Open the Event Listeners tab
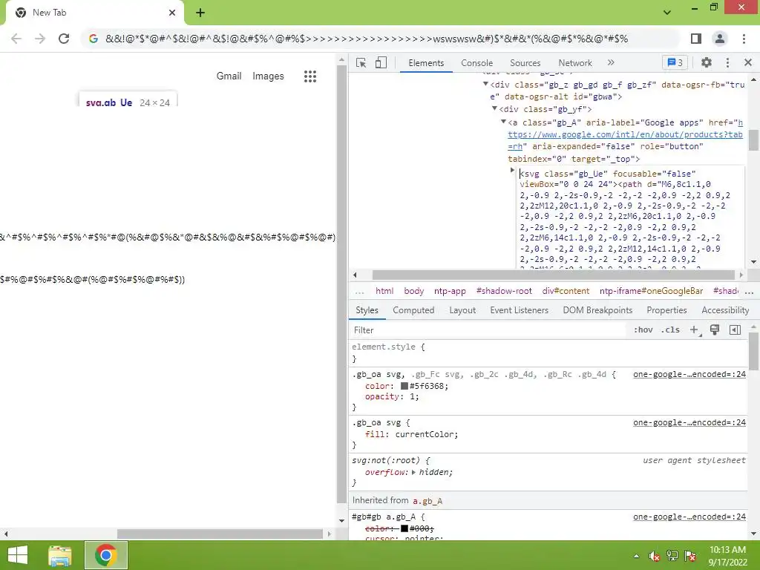Viewport: 760px width, 570px height. [519, 310]
